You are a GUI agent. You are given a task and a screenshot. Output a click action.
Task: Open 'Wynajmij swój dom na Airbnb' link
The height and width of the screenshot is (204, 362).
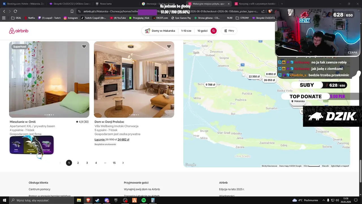pos(142,189)
